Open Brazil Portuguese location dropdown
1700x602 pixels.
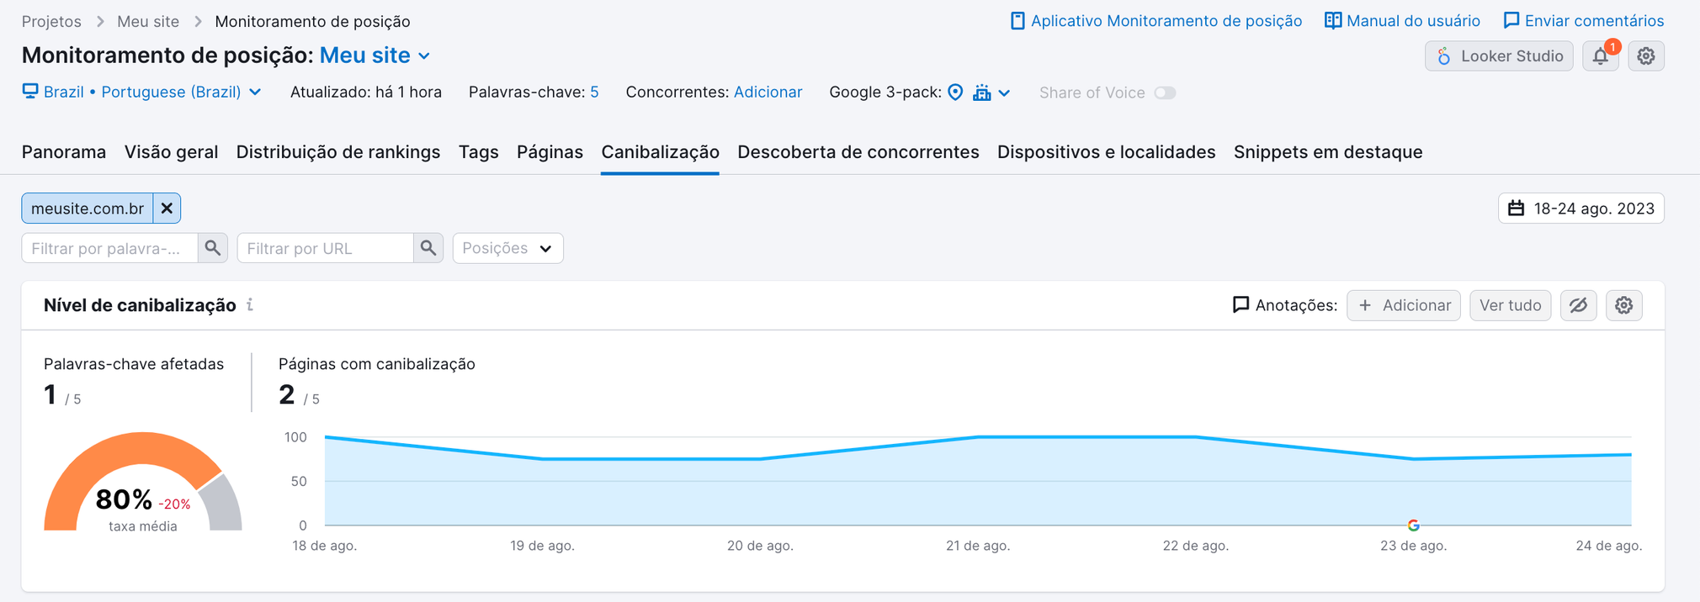(x=142, y=92)
